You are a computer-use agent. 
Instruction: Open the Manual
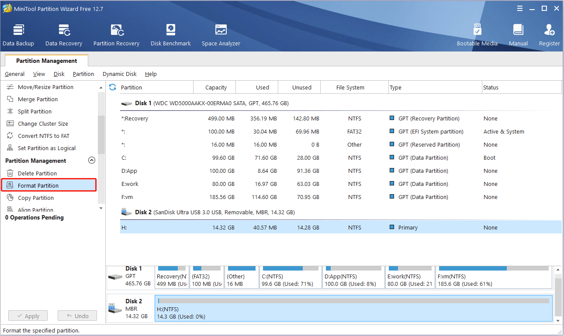pyautogui.click(x=518, y=35)
